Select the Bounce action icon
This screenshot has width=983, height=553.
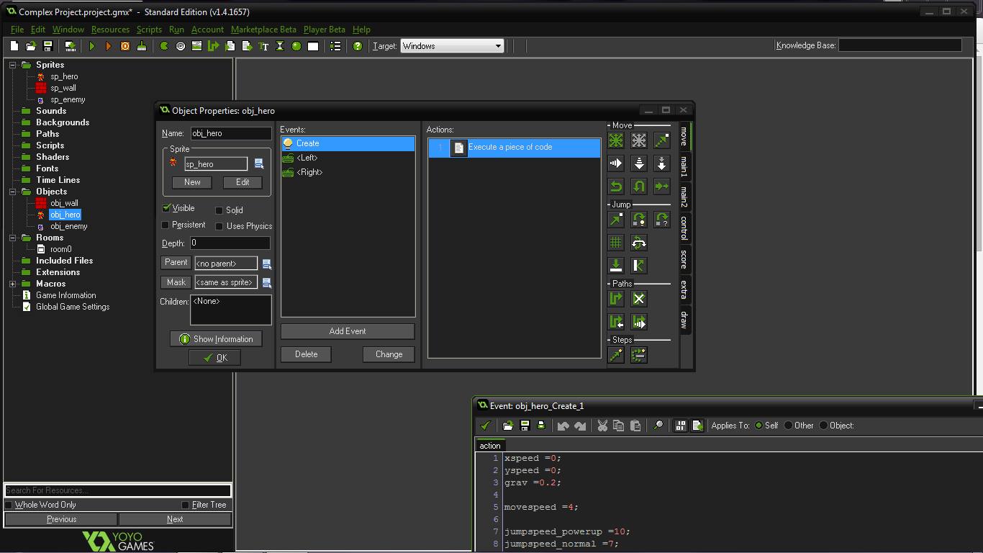click(x=639, y=266)
